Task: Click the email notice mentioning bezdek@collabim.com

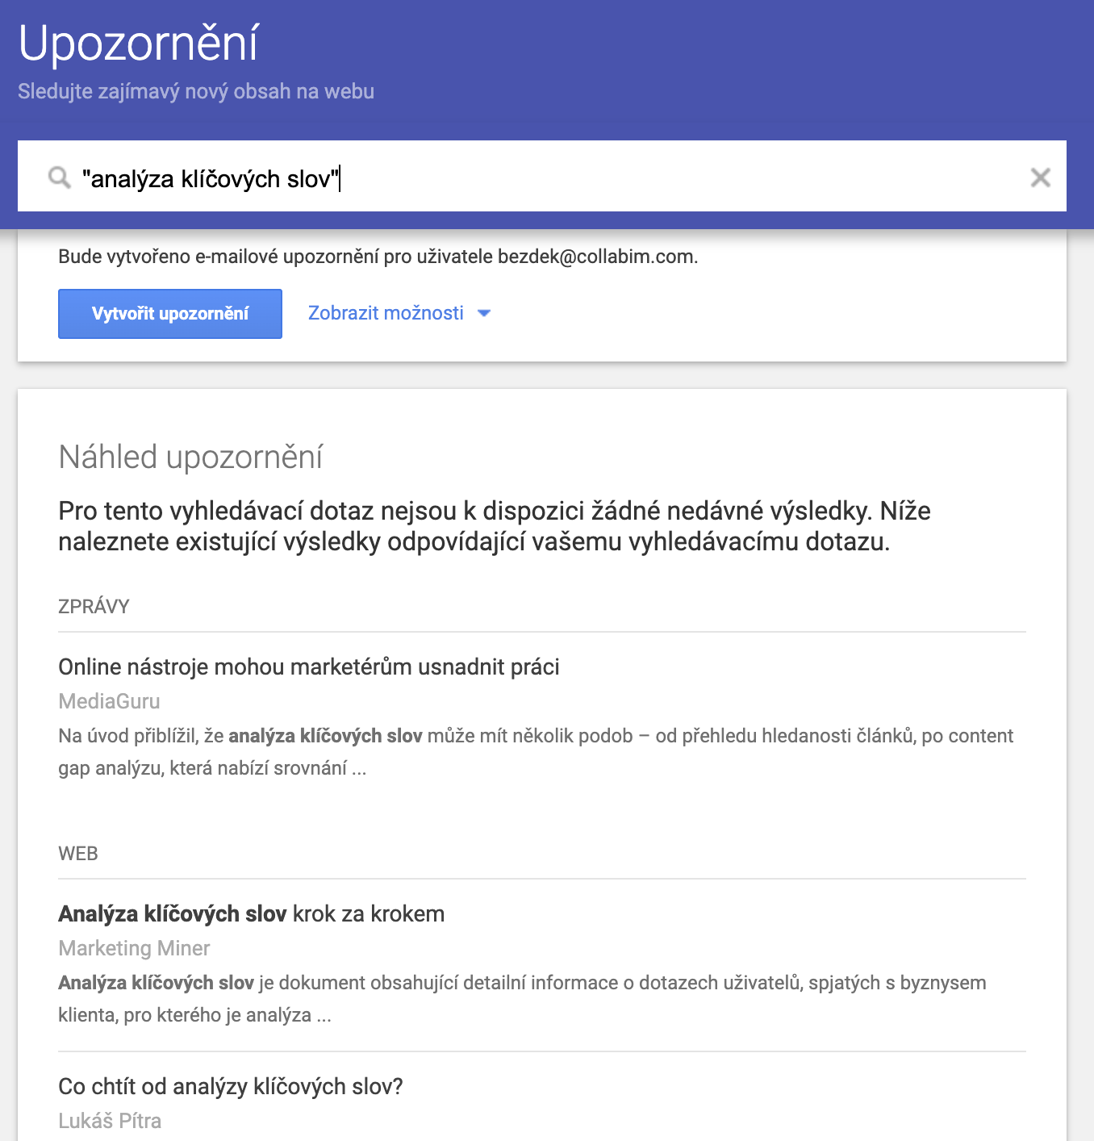Action: [x=378, y=257]
